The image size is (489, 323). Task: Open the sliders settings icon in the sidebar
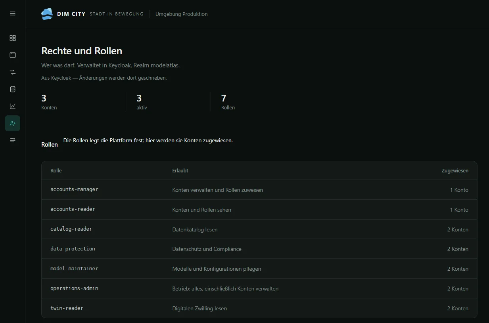point(13,140)
